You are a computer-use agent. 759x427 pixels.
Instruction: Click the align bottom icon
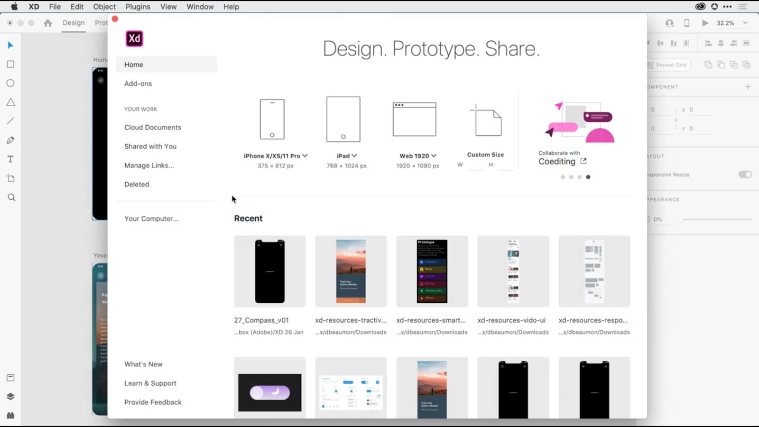click(x=673, y=43)
